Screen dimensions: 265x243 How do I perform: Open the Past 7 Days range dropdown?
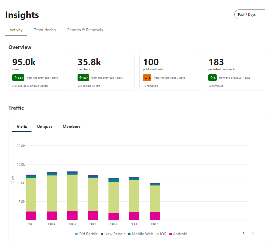[250, 14]
